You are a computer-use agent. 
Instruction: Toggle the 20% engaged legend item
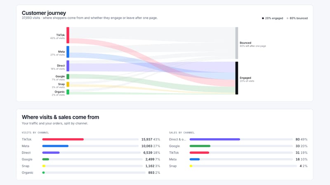[x=272, y=18]
